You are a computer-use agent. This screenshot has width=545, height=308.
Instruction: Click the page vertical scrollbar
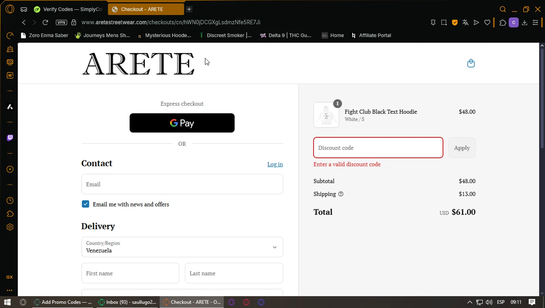click(x=542, y=98)
